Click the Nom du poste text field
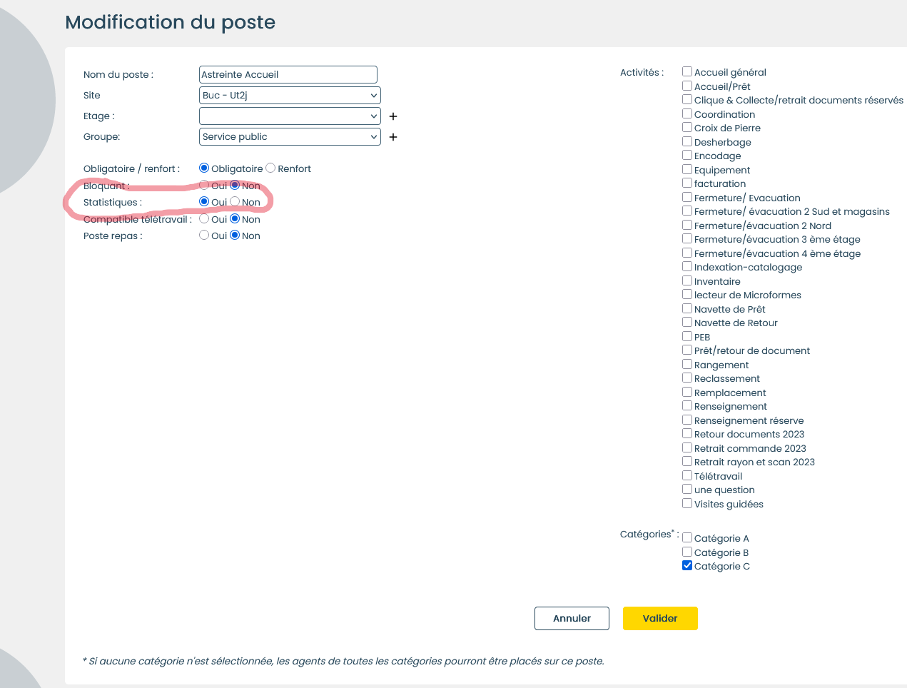 pyautogui.click(x=288, y=75)
